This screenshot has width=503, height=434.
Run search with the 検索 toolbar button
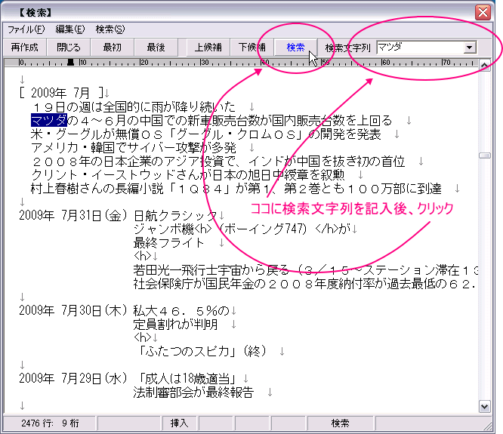pos(295,47)
